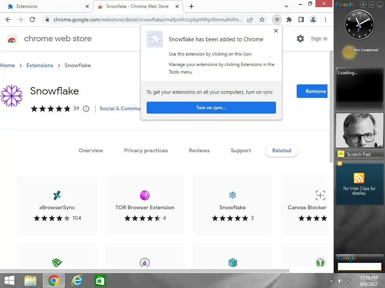
Task: Open the Windows Store taskbar icon
Action: (x=100, y=280)
